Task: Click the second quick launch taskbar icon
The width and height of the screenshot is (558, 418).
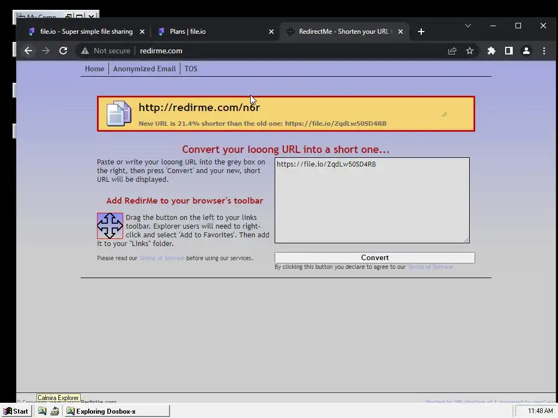Action: [x=54, y=411]
